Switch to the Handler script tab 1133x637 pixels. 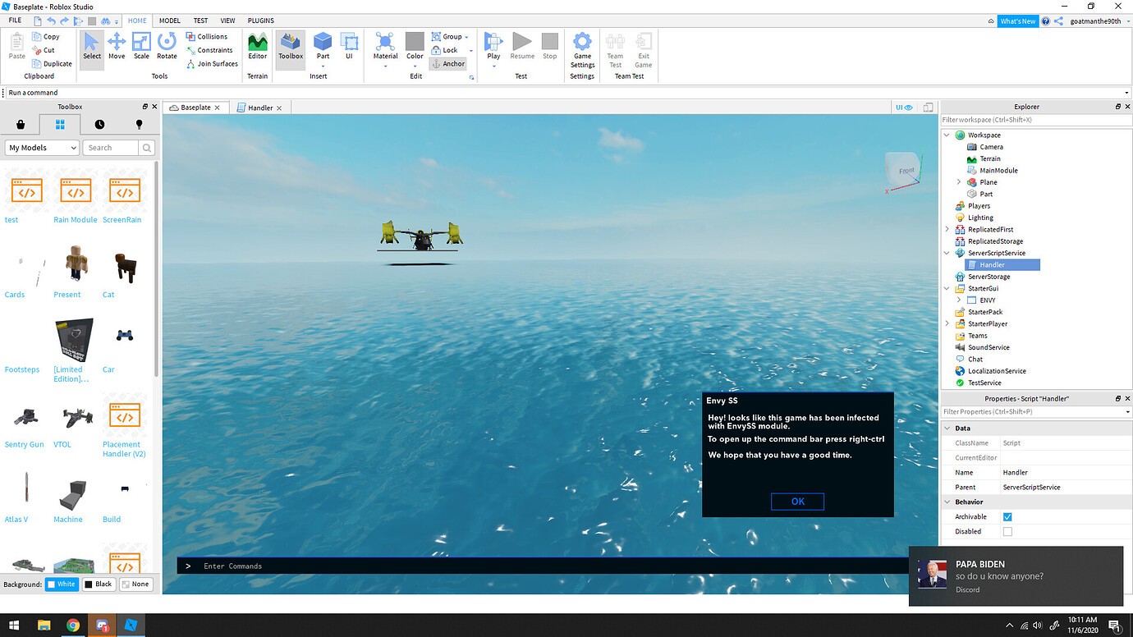tap(260, 108)
